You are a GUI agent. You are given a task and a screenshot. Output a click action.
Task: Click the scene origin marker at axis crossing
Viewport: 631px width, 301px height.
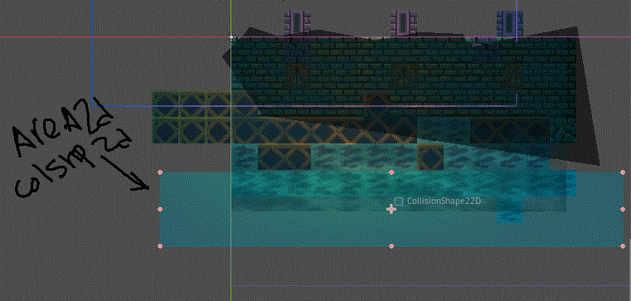[x=231, y=37]
